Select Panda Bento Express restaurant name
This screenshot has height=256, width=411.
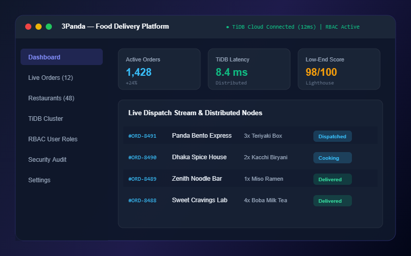(x=201, y=136)
